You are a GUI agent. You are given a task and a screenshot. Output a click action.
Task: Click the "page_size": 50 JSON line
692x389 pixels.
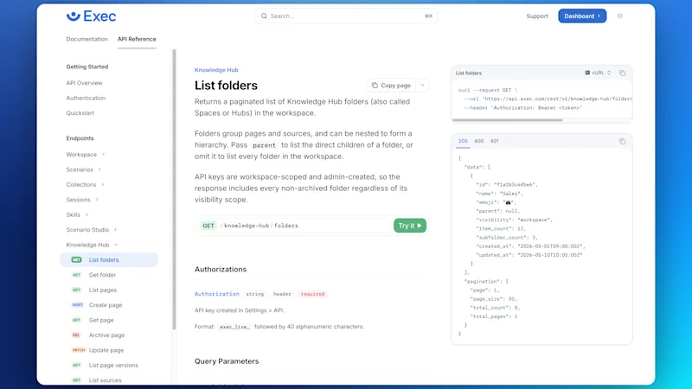point(493,298)
